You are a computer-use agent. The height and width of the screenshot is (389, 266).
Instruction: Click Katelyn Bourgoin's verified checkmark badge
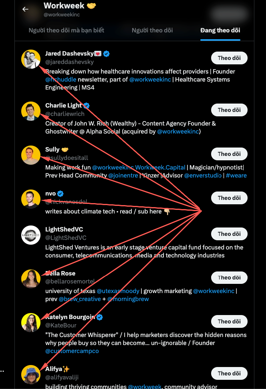[x=100, y=317]
